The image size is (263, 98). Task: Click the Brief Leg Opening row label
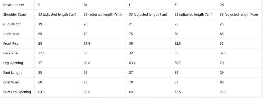click(17, 92)
